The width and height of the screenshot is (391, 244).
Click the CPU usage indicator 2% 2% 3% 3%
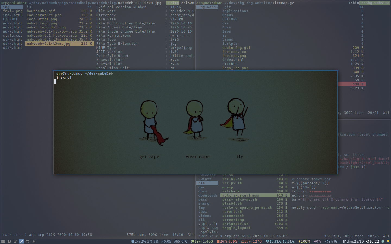click(145, 241)
